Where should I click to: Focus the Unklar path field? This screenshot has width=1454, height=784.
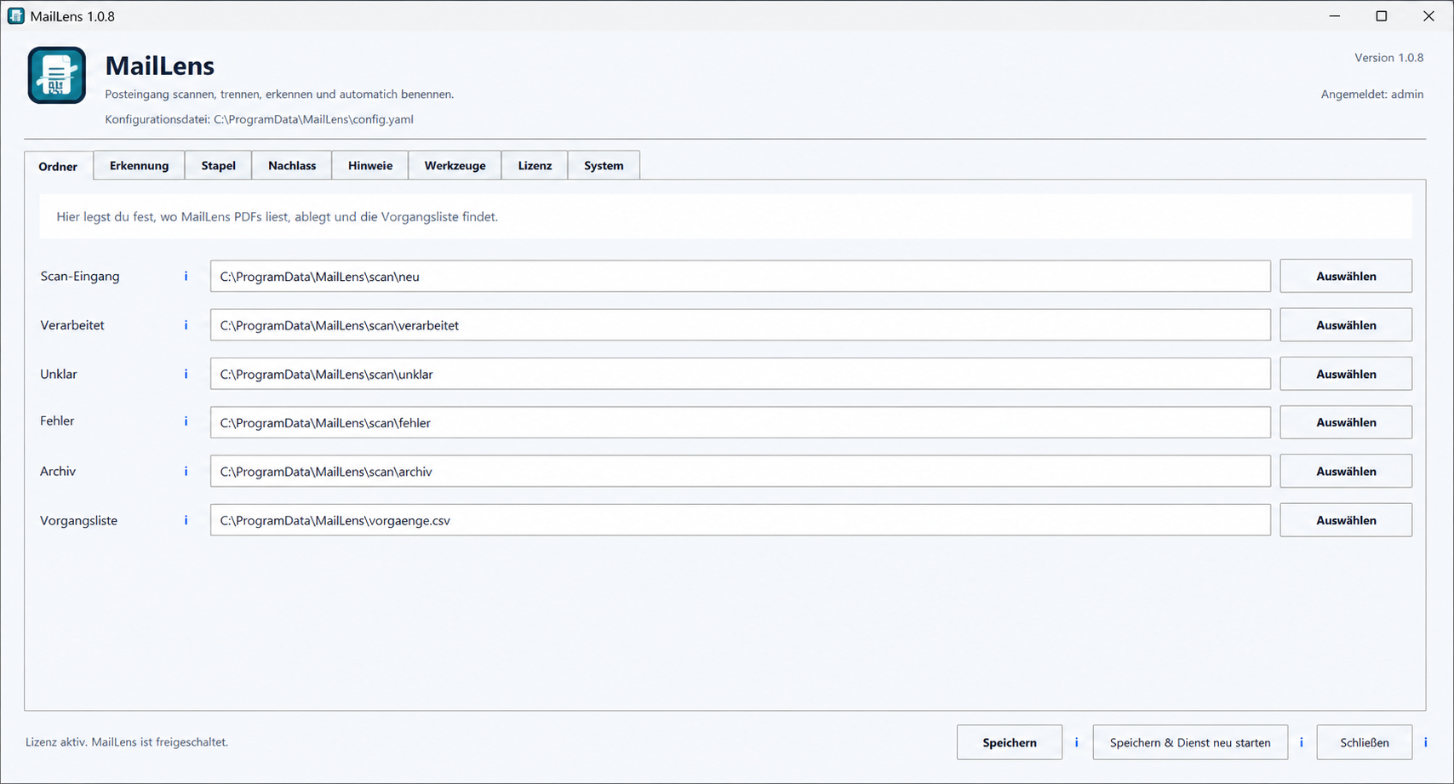[x=741, y=374]
